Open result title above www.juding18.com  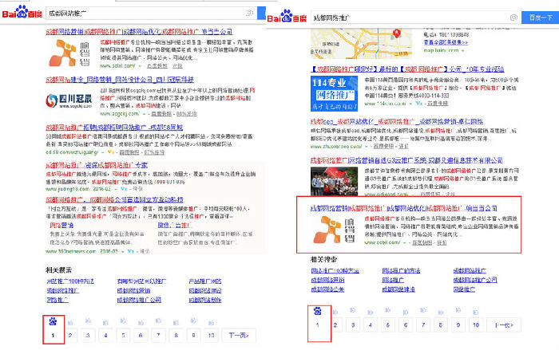click(x=97, y=165)
